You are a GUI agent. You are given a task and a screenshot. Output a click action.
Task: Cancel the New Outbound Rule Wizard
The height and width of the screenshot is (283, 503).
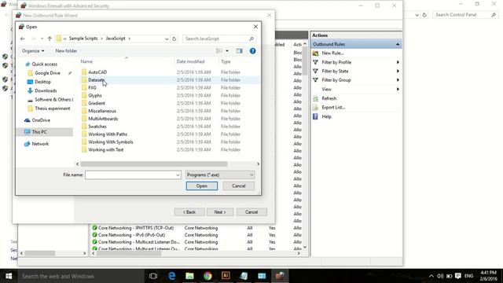(x=251, y=212)
